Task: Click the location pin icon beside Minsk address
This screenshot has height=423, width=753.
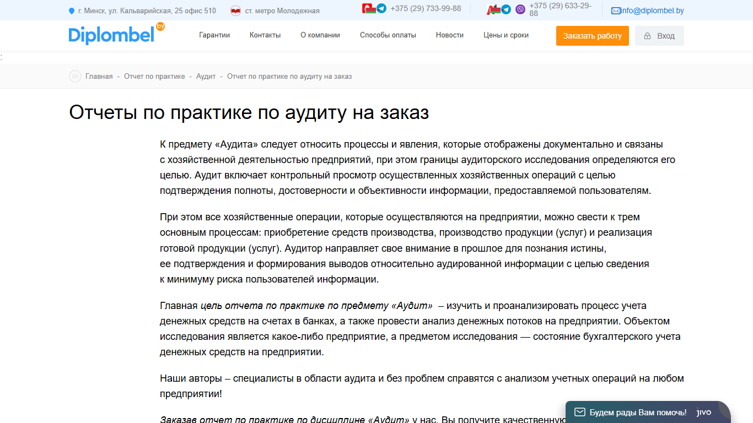Action: tap(72, 11)
